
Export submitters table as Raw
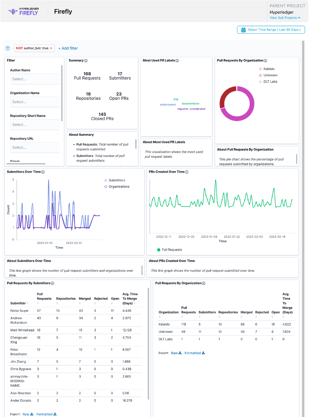point(27,414)
